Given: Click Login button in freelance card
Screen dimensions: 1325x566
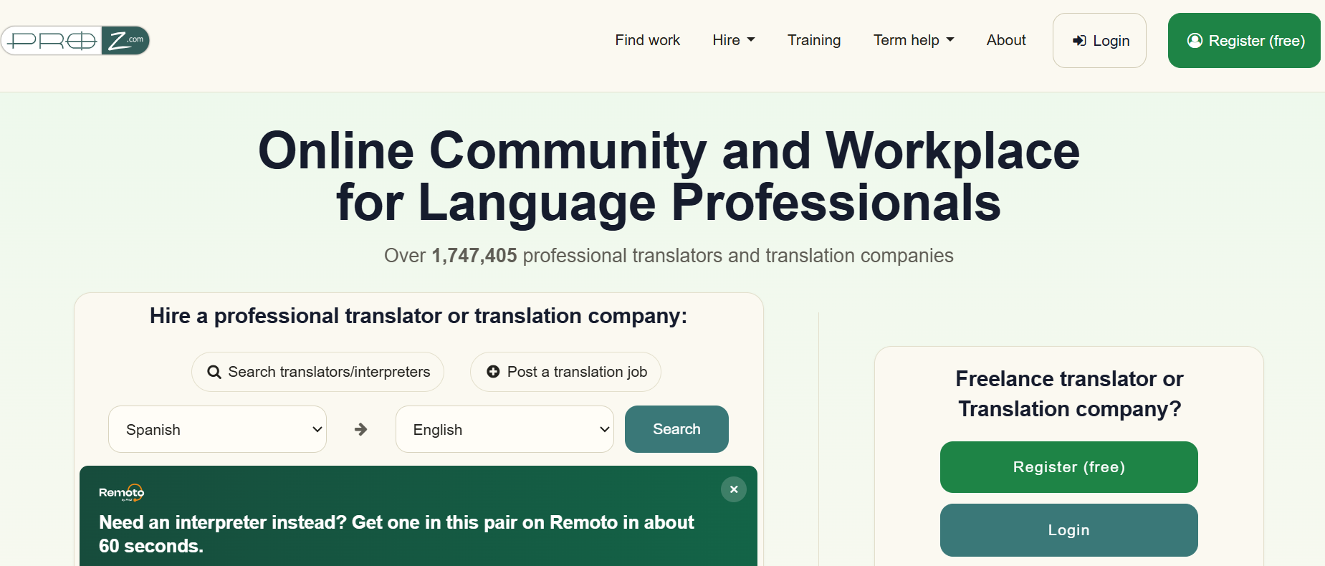Looking at the screenshot, I should [x=1068, y=530].
